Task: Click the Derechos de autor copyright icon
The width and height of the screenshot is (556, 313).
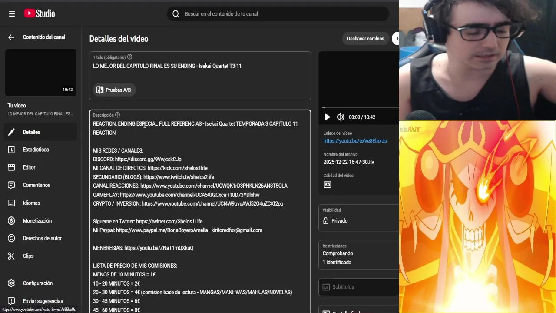Action: [12, 238]
